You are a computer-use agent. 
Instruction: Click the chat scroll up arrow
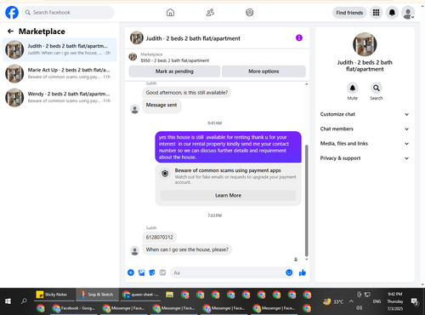(x=306, y=84)
